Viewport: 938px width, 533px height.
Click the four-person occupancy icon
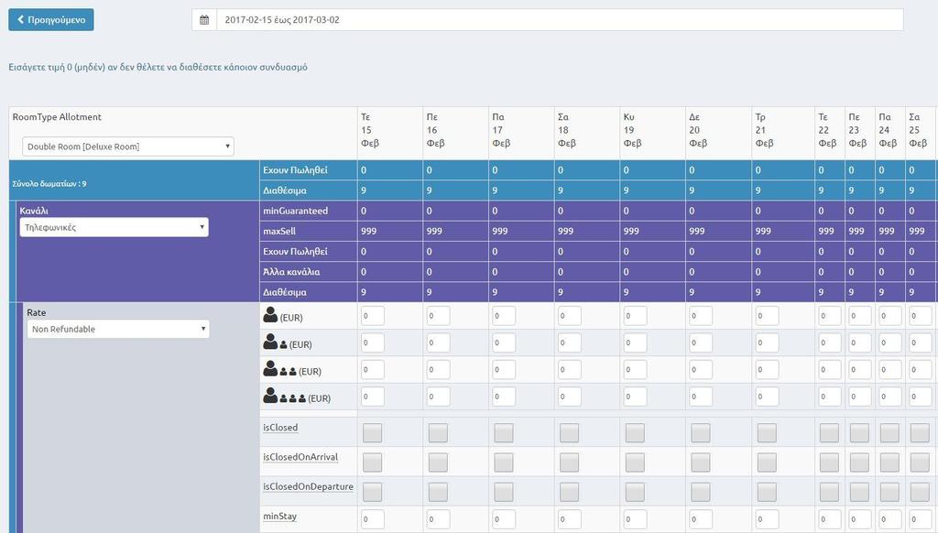284,396
